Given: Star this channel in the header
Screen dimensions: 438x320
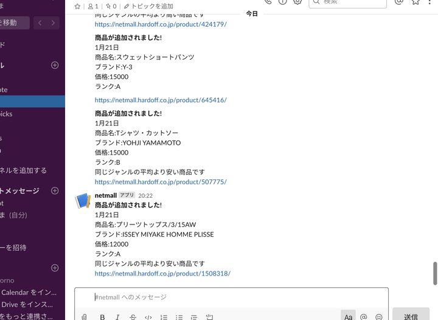Looking at the screenshot, I should [x=77, y=7].
